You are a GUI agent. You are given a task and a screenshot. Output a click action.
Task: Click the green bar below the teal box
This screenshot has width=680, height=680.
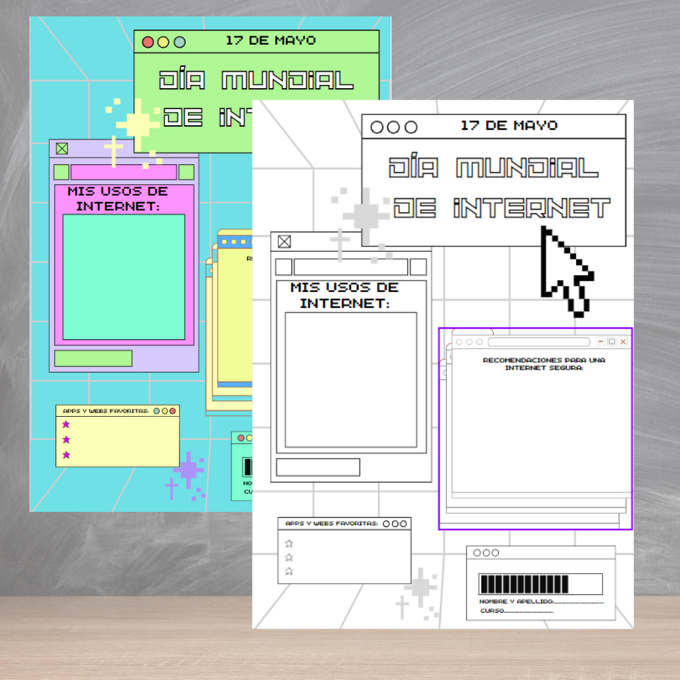tap(93, 358)
